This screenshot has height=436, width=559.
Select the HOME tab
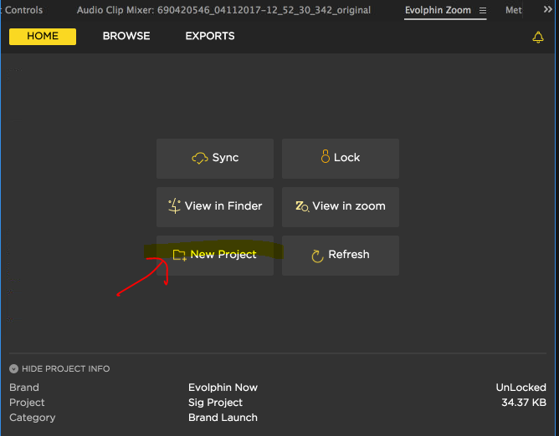point(43,36)
